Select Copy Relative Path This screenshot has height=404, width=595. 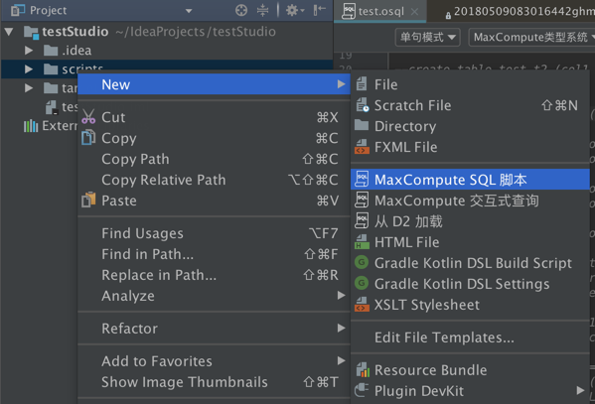click(x=214, y=180)
